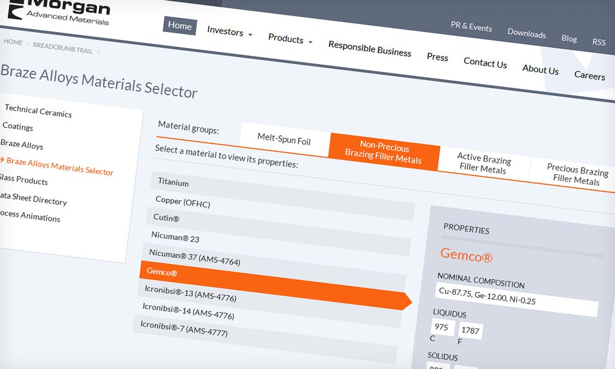Select Icronibsi®-7 (AMS-4777) row
Image resolution: width=615 pixels, height=369 pixels.
tap(266, 338)
